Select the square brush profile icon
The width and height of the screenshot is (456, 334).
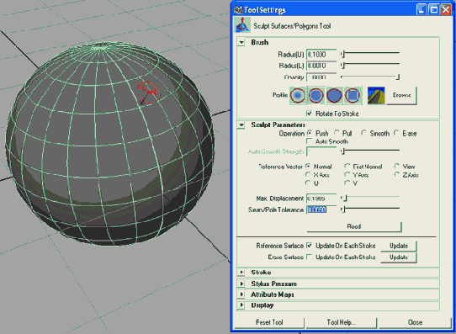[353, 95]
